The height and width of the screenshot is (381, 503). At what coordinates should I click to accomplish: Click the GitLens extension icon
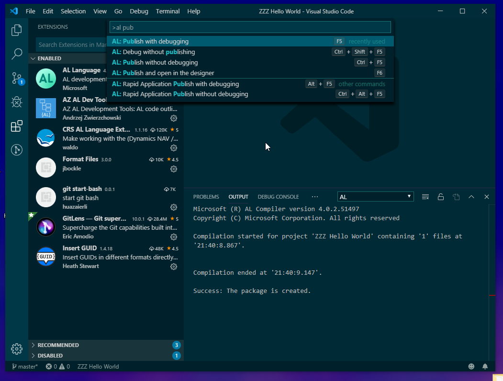[46, 227]
